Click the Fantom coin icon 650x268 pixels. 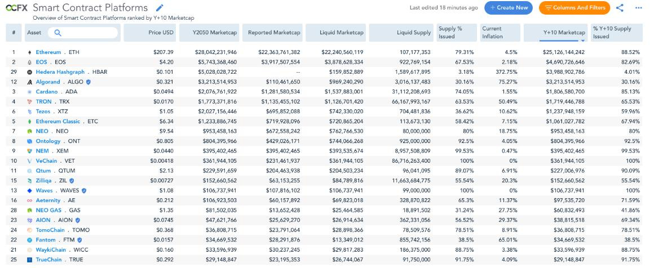(x=29, y=240)
